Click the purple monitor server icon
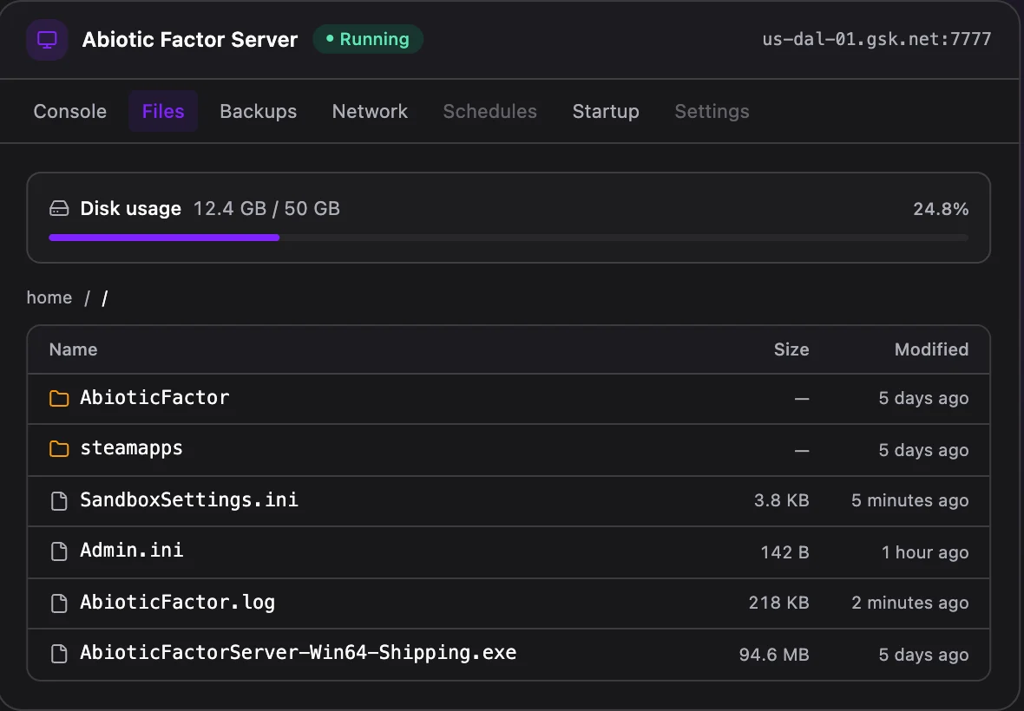Image resolution: width=1024 pixels, height=711 pixels. [x=47, y=40]
